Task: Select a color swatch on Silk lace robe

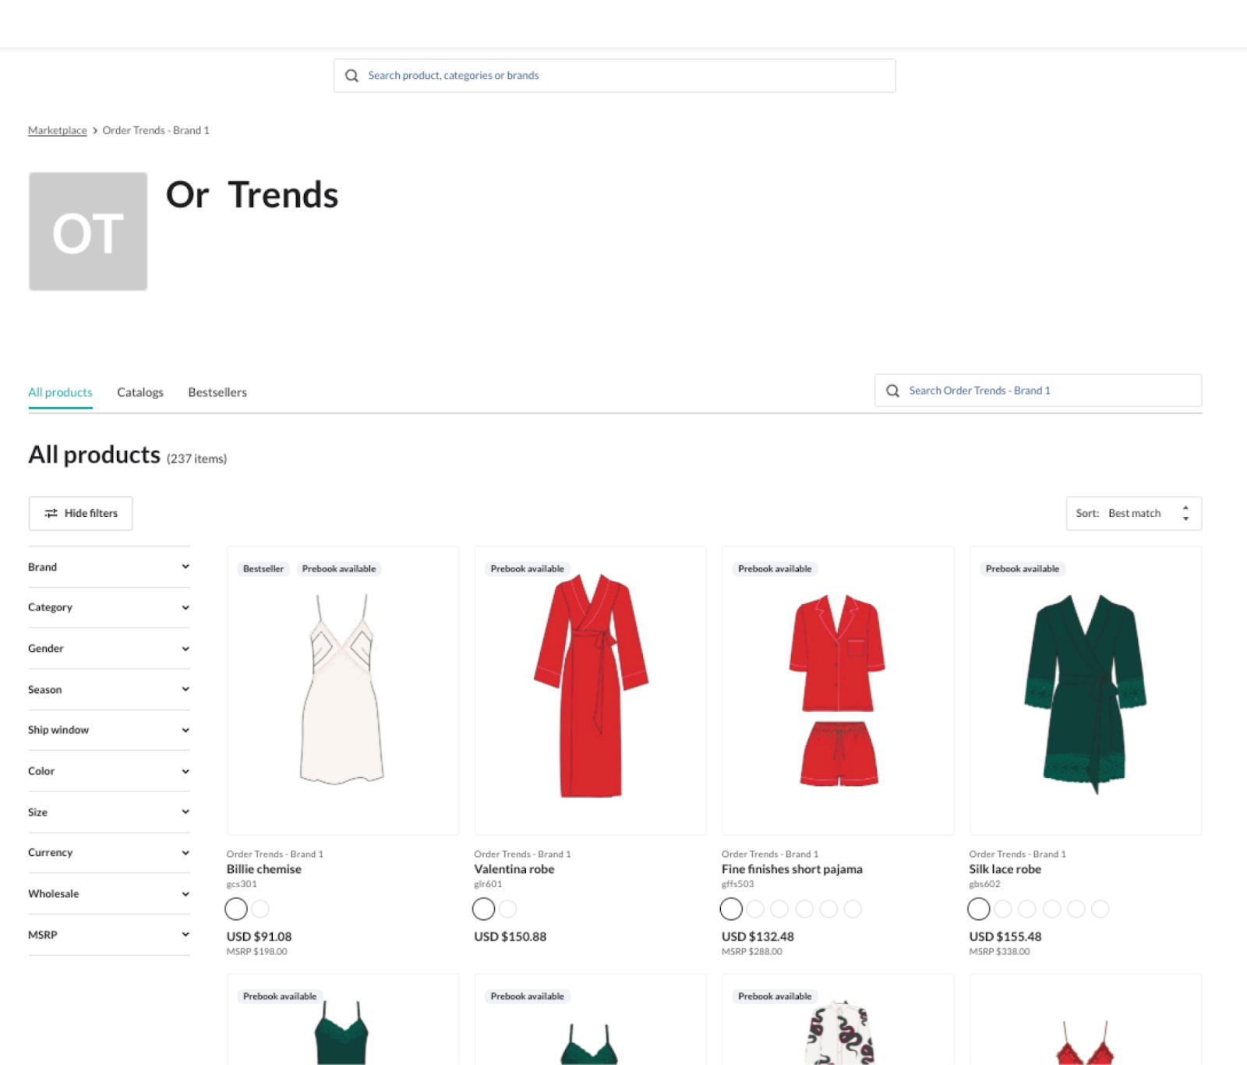Action: pos(979,909)
